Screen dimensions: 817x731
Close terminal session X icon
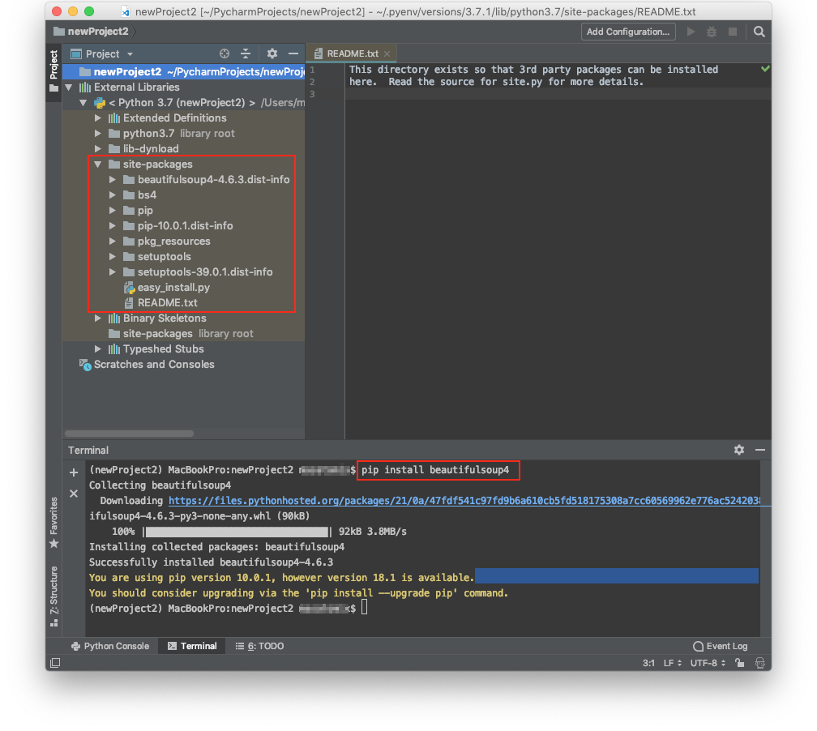[x=74, y=494]
